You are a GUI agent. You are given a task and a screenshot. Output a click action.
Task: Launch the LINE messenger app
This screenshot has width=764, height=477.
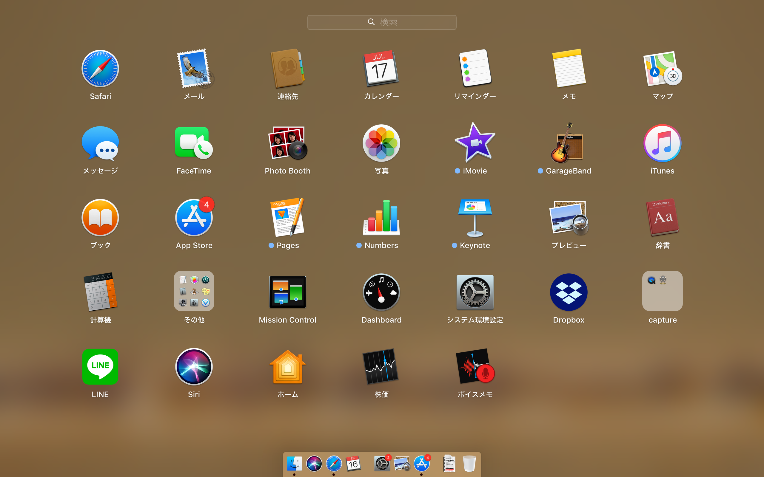click(100, 367)
